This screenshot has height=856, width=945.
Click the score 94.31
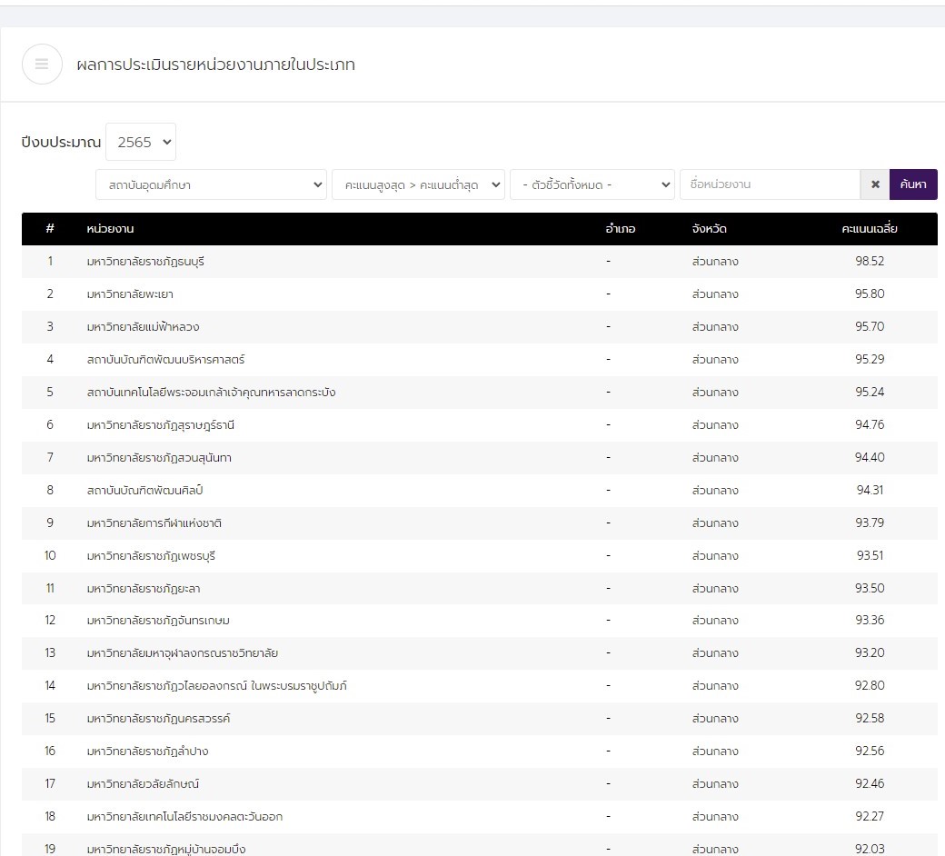click(x=870, y=490)
